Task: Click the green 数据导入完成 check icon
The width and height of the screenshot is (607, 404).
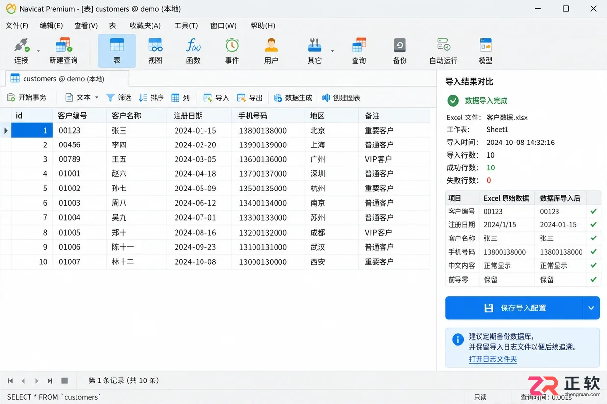Action: coord(453,101)
